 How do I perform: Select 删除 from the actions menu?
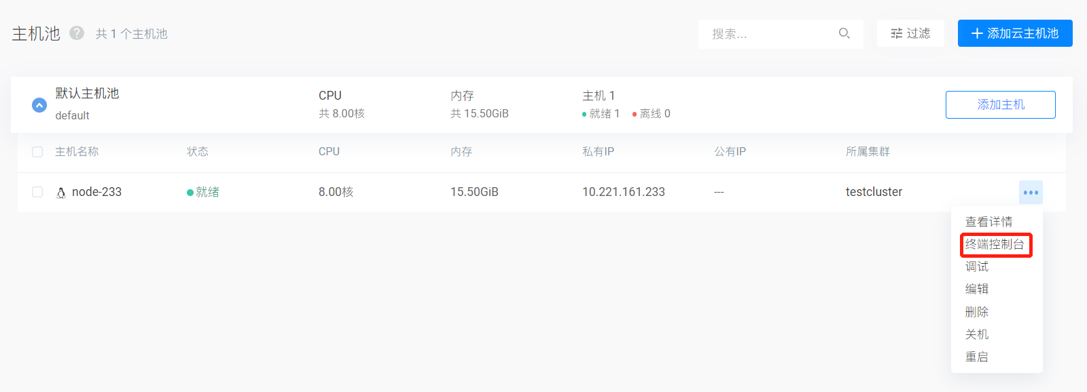tap(977, 312)
